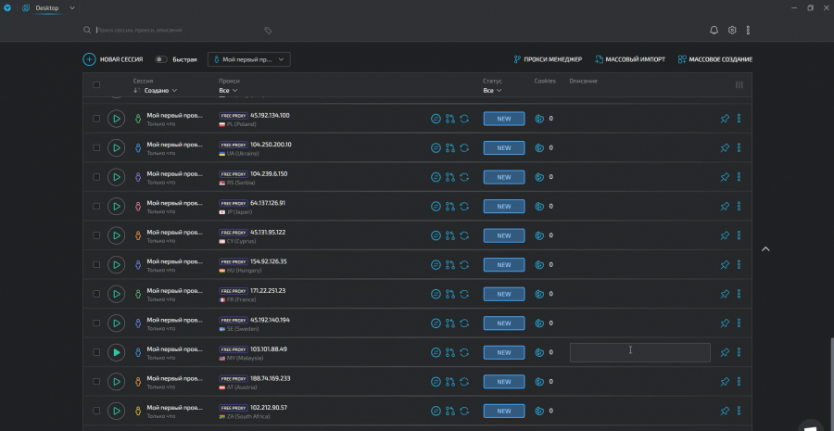Image resolution: width=834 pixels, height=431 pixels.
Task: Open ПРОКСИ МЕНЕДЖЕР
Action: [x=548, y=59]
